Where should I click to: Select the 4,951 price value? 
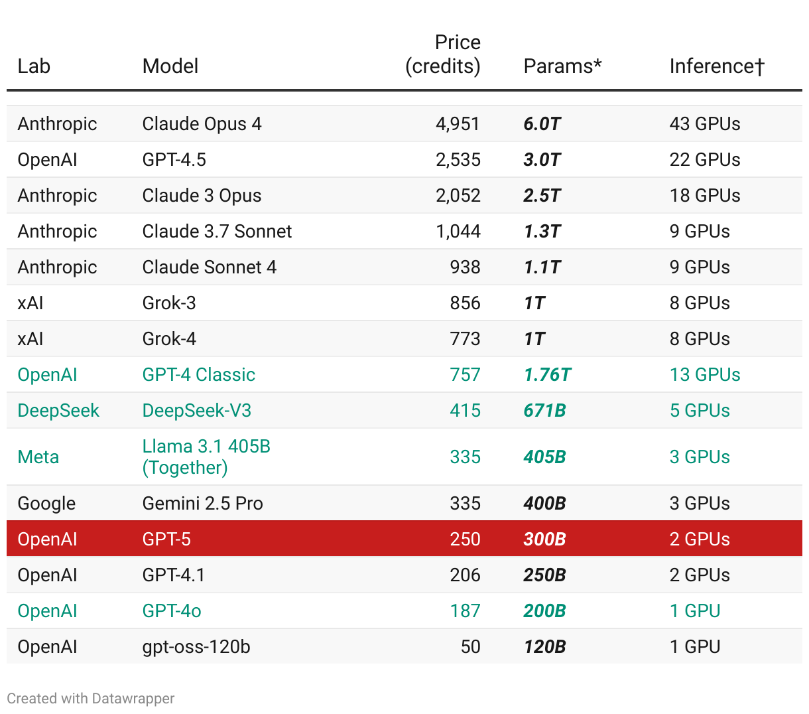(458, 124)
